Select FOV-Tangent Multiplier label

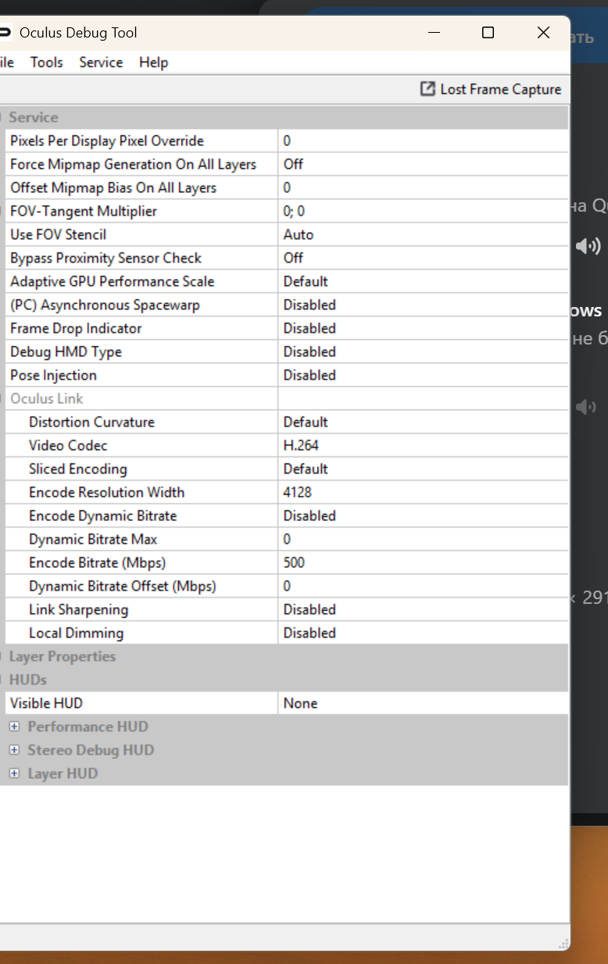pos(84,211)
